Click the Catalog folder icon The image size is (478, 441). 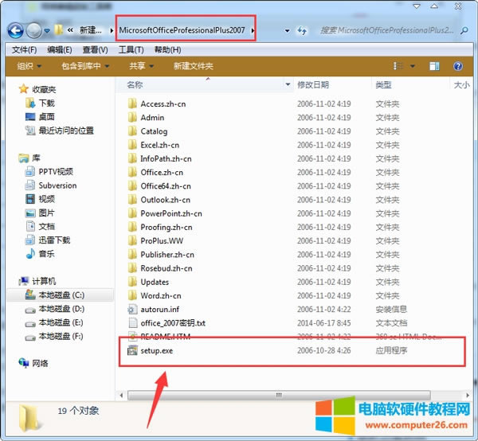(132, 131)
